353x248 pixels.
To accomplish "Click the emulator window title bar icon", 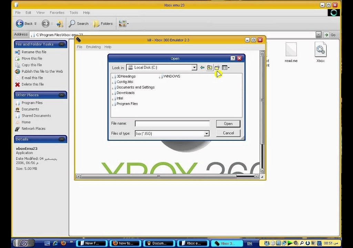I will 78,40.
